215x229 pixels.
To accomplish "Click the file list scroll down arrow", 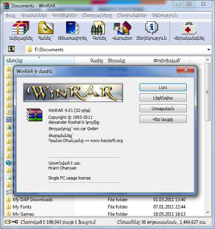I will click(x=208, y=212).
